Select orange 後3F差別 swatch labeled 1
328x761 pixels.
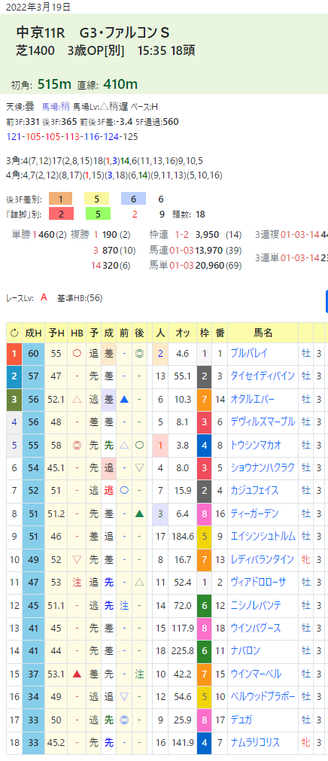coord(61,199)
